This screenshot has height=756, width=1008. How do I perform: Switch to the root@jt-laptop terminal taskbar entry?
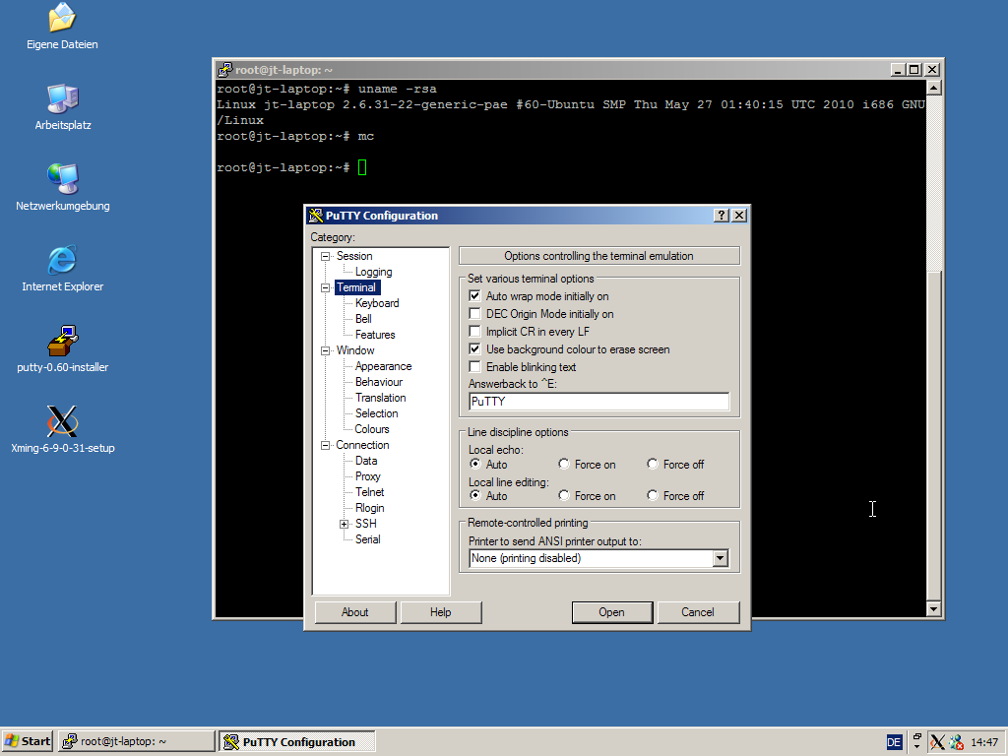pyautogui.click(x=134, y=740)
